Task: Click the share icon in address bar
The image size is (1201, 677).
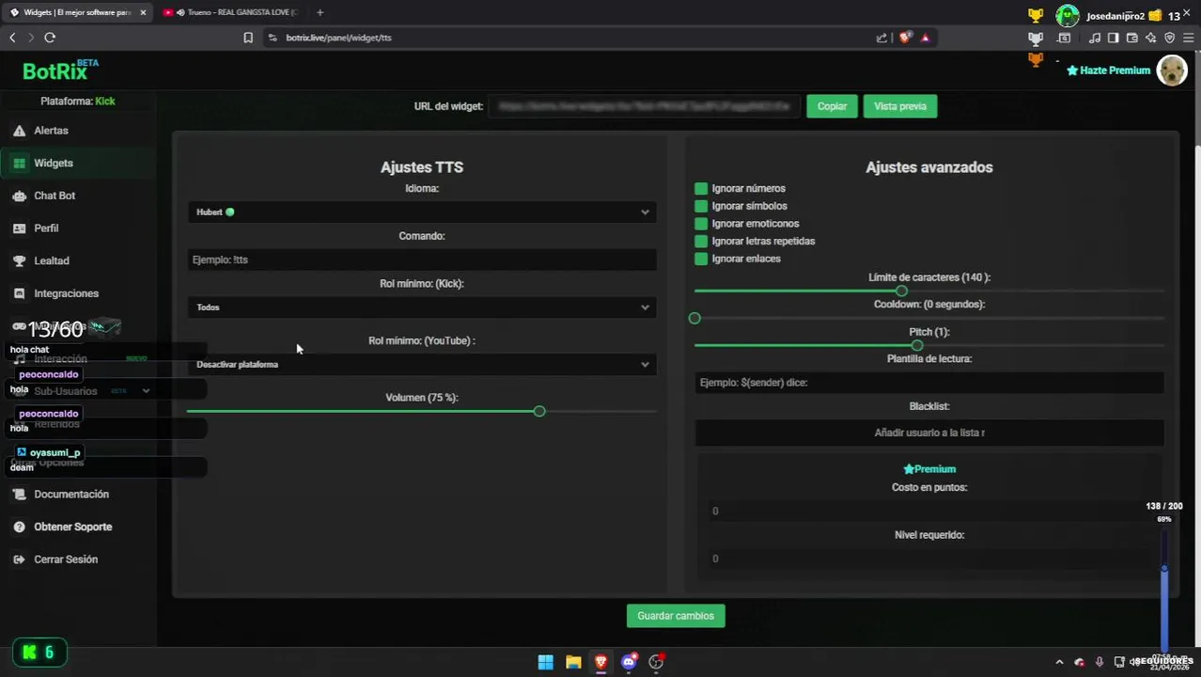Action: click(881, 38)
